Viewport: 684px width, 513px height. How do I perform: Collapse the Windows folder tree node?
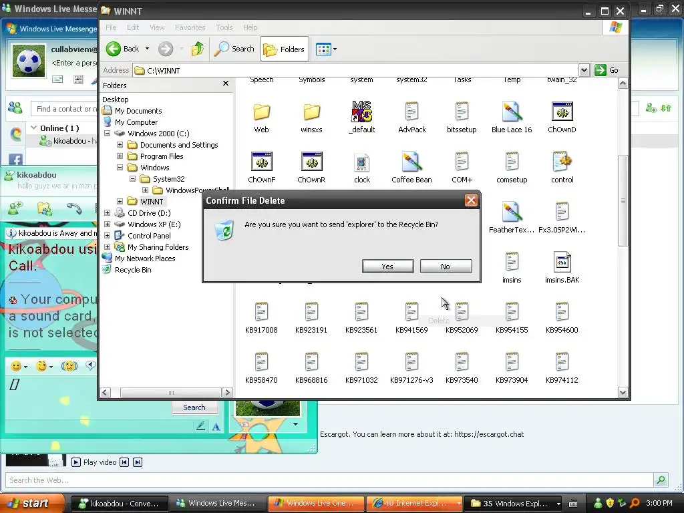[120, 168]
